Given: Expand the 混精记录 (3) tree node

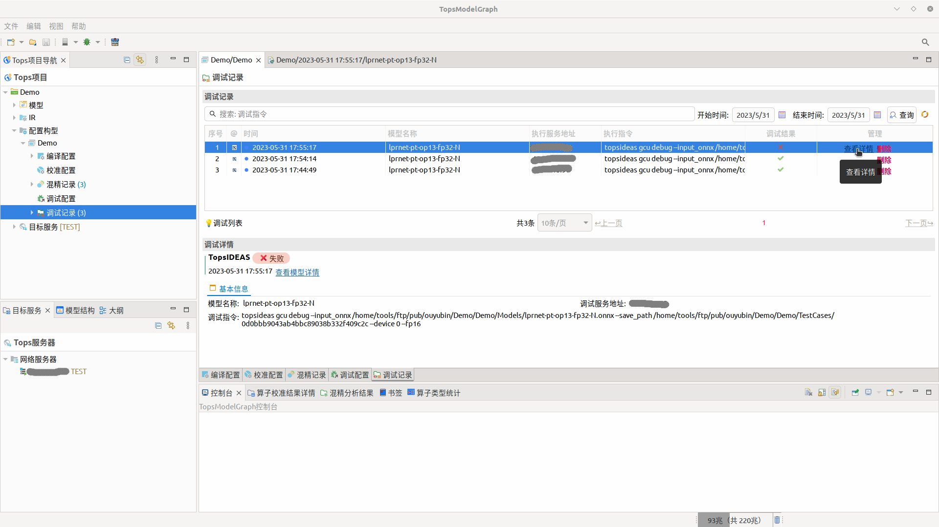Looking at the screenshot, I should [x=32, y=184].
